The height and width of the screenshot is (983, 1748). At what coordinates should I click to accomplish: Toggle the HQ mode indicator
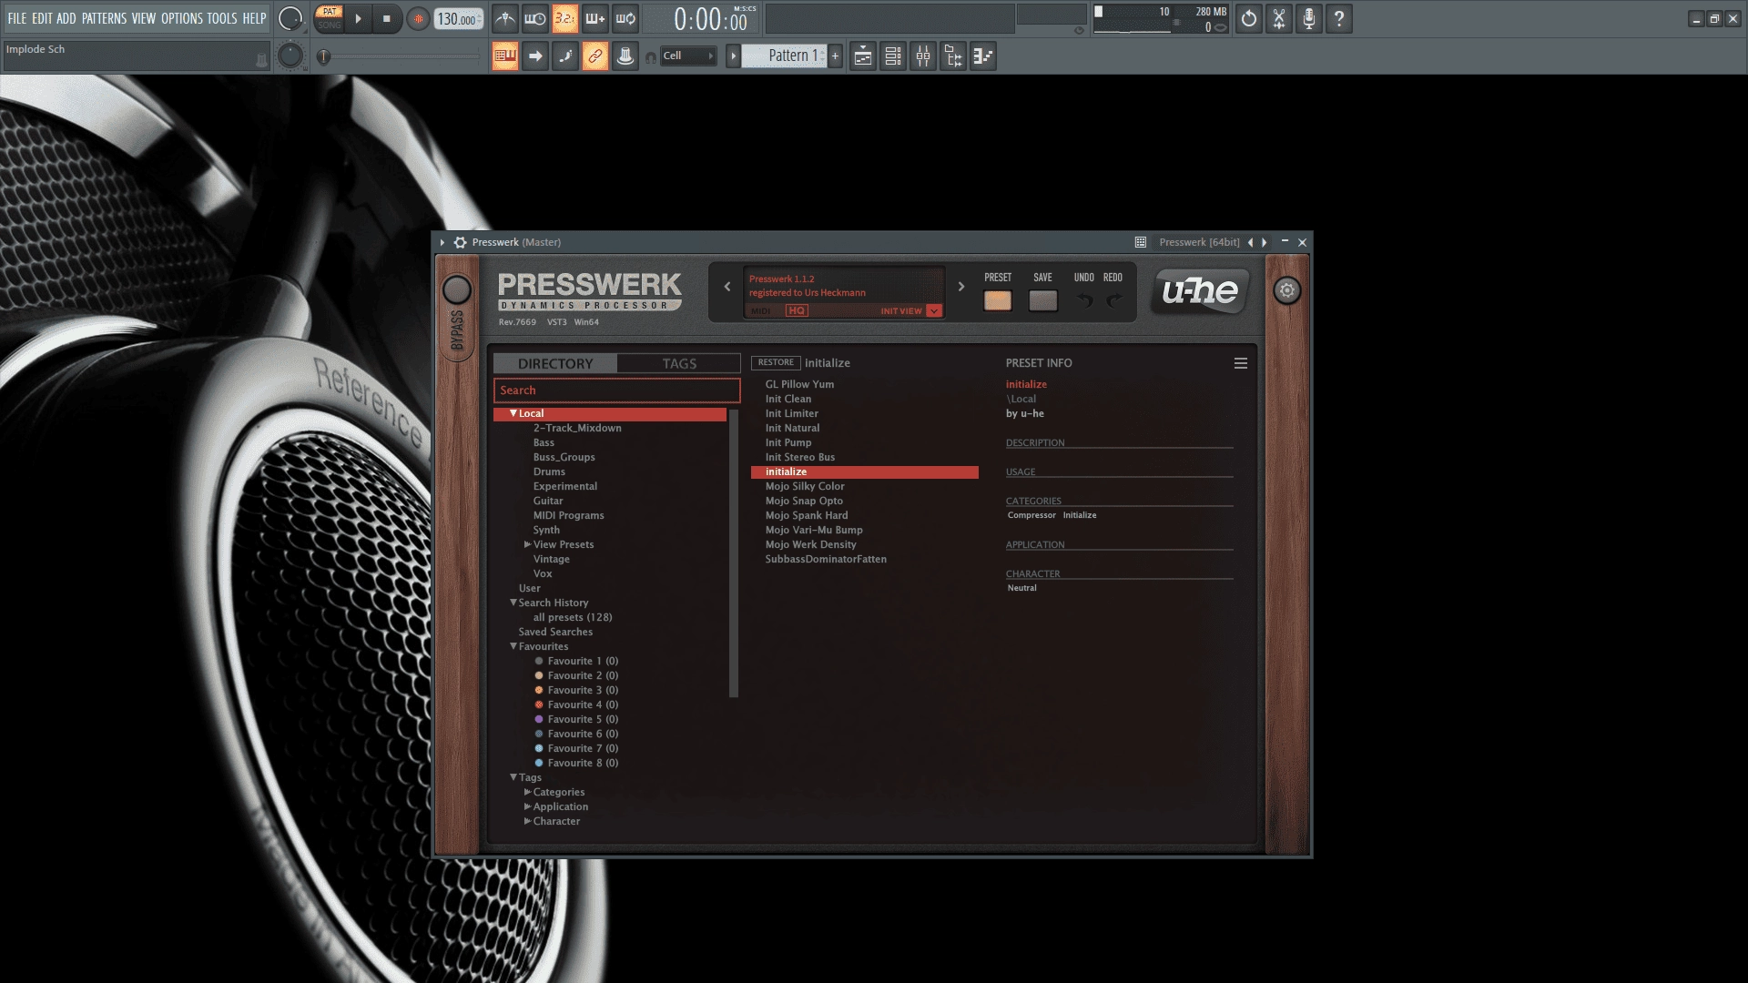[797, 310]
